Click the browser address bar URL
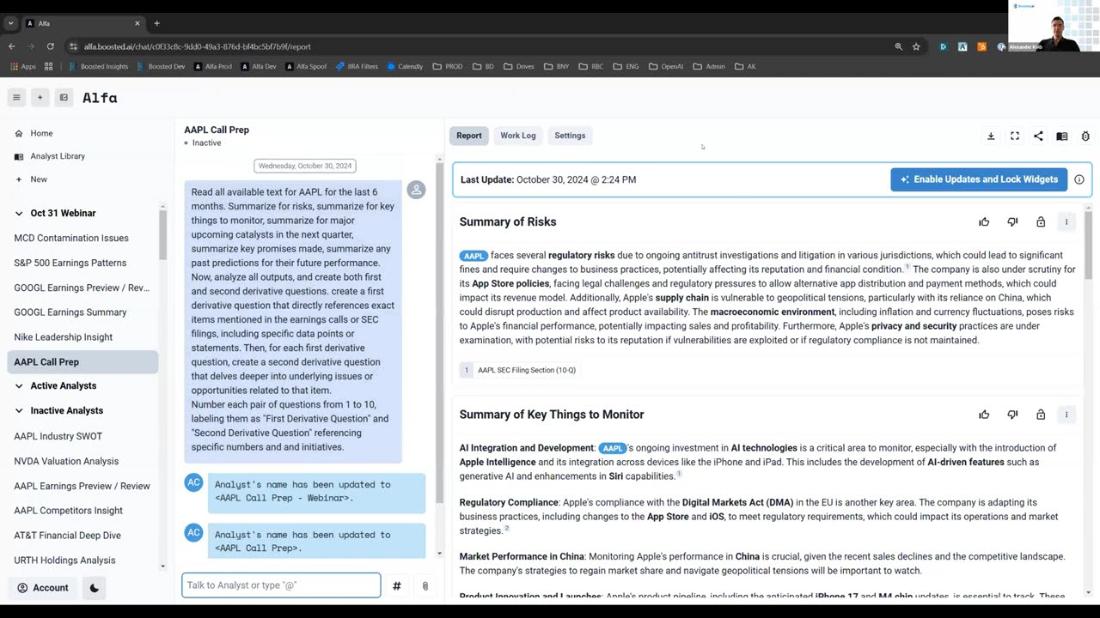Viewport: 1100px width, 618px height. click(198, 46)
